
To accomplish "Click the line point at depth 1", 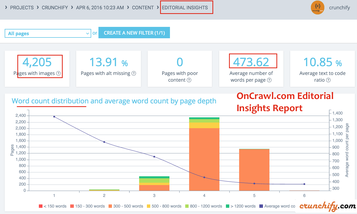I will pyautogui.click(x=54, y=117).
